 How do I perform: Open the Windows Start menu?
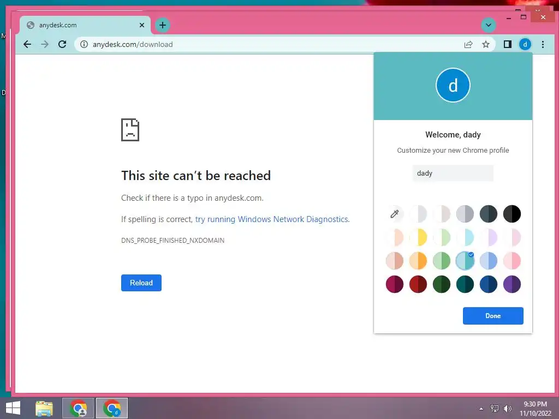(13, 408)
